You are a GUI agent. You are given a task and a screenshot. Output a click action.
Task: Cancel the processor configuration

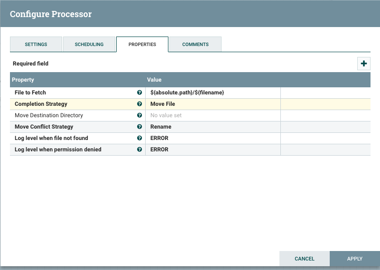tap(305, 259)
